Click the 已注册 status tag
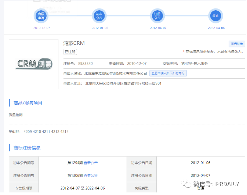Image resolution: width=247 pixels, height=195 pixels. [70, 52]
